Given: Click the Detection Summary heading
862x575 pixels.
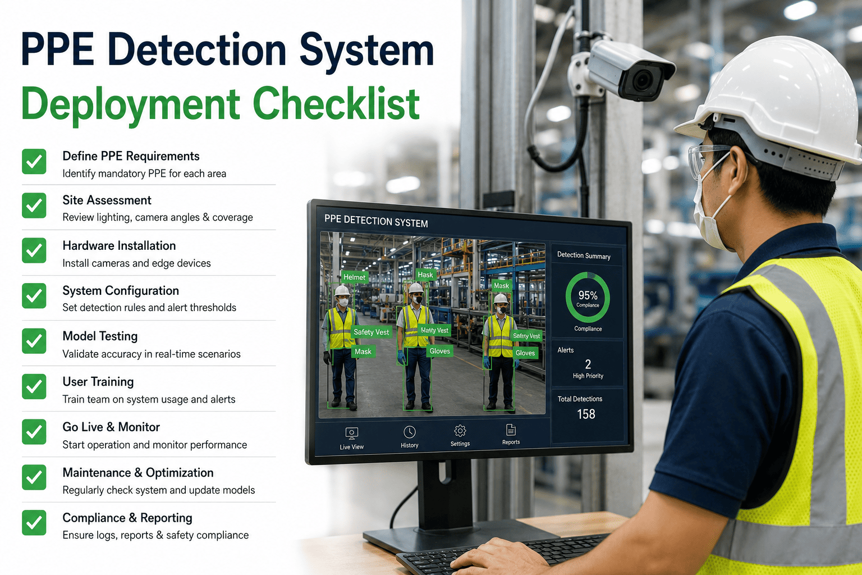Looking at the screenshot, I should tap(584, 255).
